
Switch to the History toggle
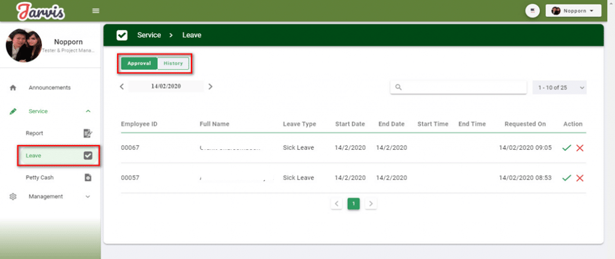pyautogui.click(x=174, y=63)
